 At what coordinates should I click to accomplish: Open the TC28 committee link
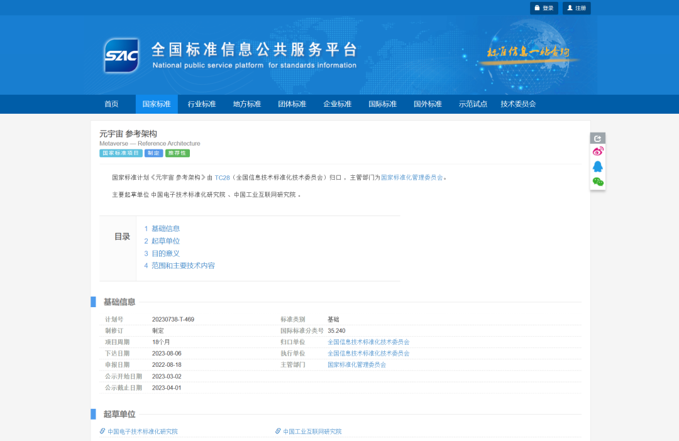pyautogui.click(x=222, y=177)
